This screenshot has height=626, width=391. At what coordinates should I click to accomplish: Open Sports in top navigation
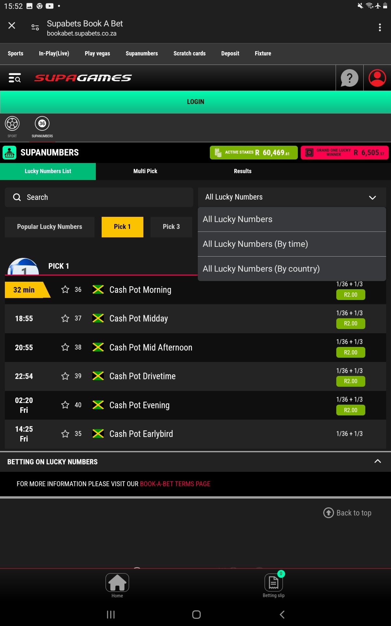pos(16,53)
